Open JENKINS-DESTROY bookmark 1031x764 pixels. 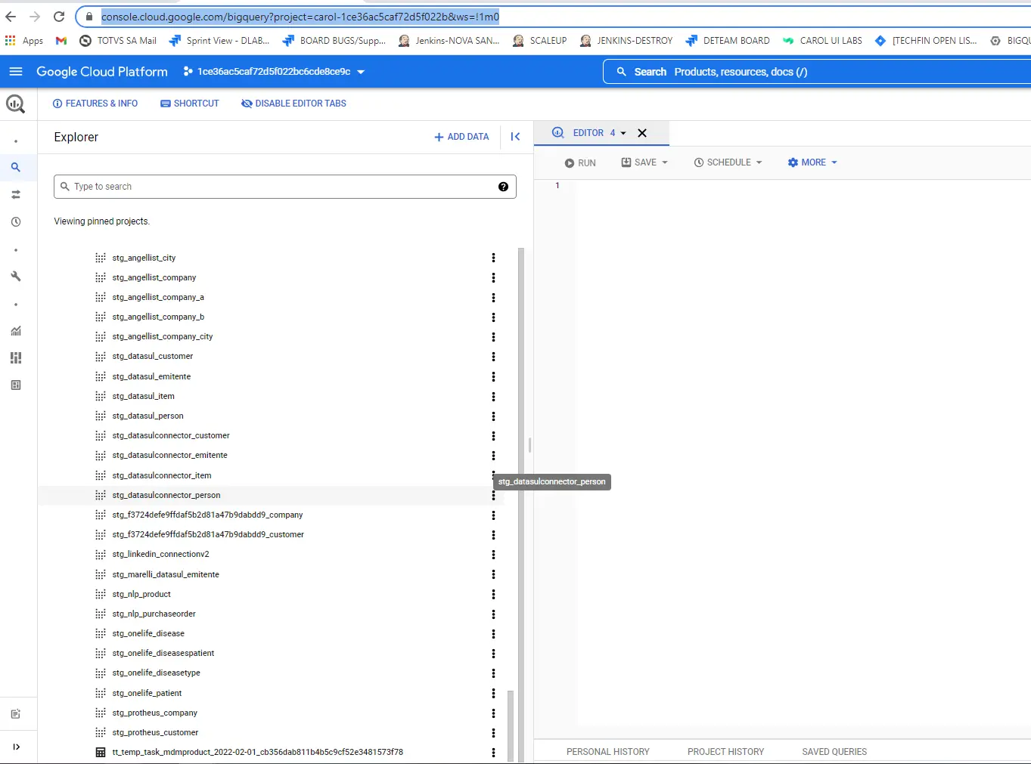tap(626, 41)
